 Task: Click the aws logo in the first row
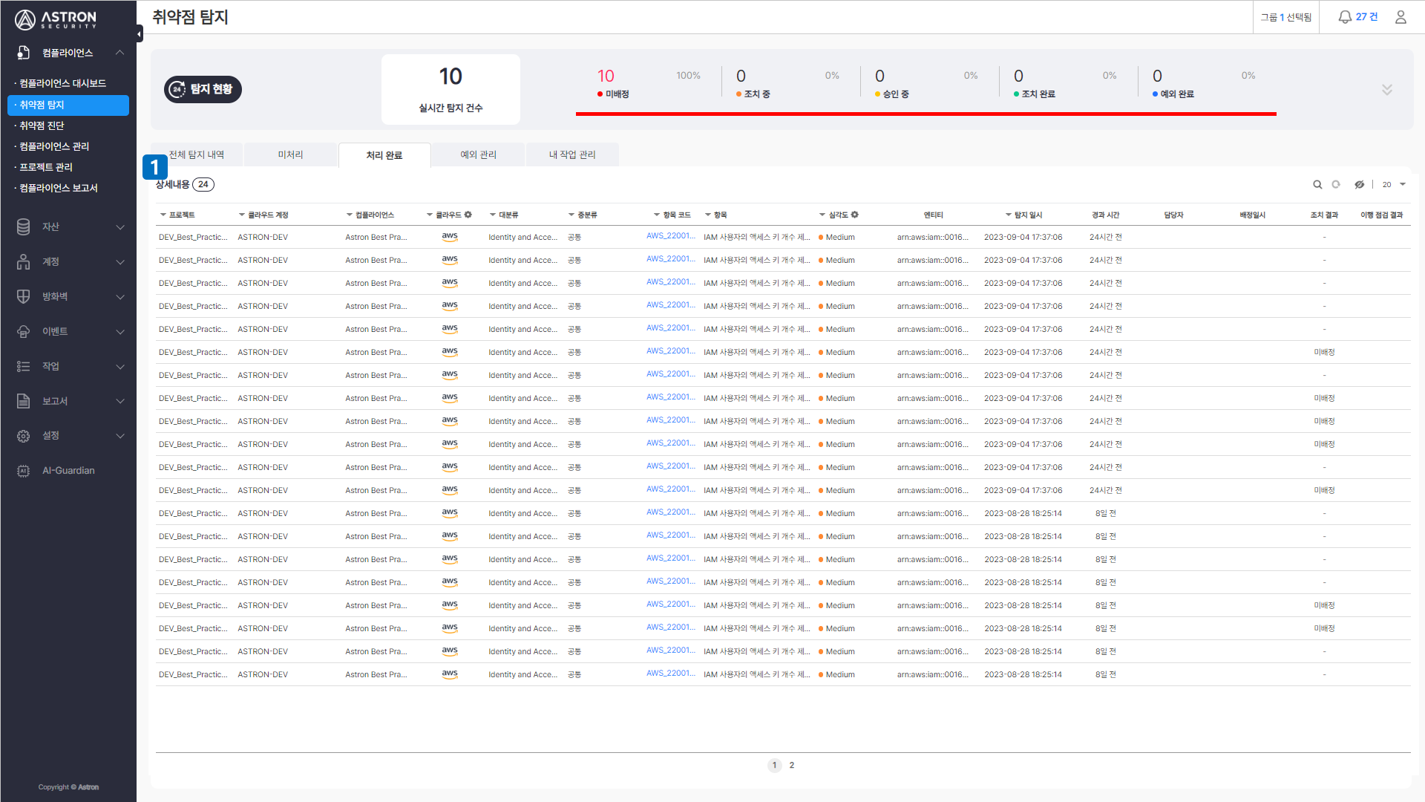point(450,237)
